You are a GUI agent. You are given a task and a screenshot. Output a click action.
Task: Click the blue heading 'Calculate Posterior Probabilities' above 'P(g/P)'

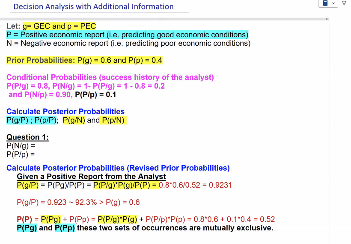(x=65, y=111)
